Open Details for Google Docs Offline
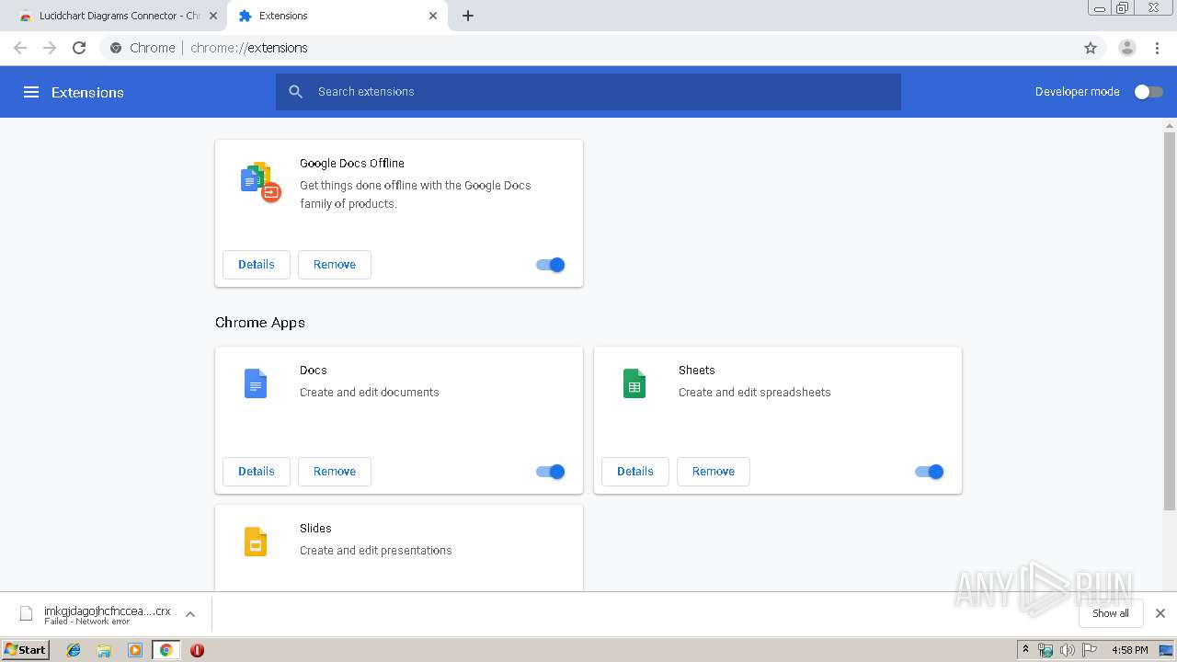This screenshot has width=1177, height=662. click(257, 265)
